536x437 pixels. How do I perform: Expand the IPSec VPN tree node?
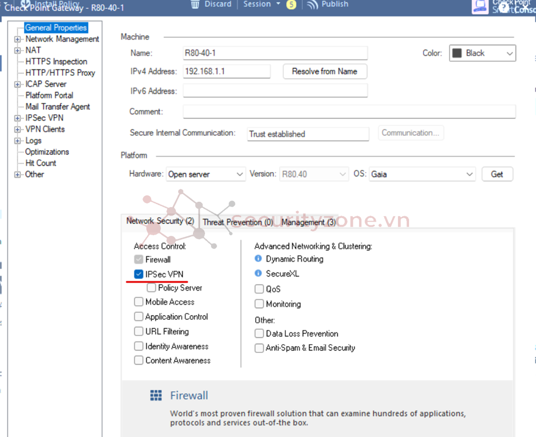coord(17,118)
